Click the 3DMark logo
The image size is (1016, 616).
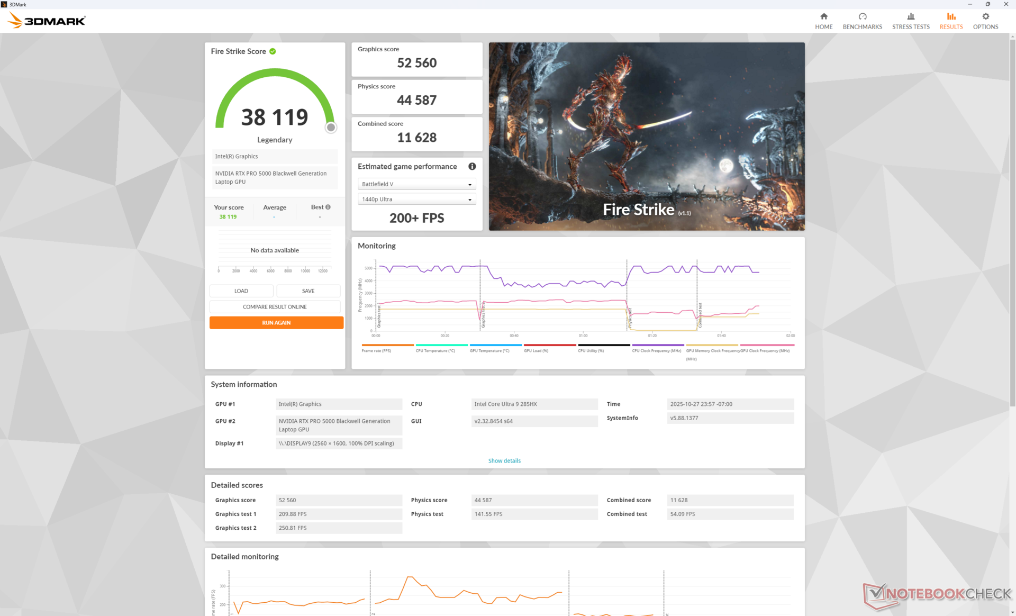pyautogui.click(x=47, y=21)
